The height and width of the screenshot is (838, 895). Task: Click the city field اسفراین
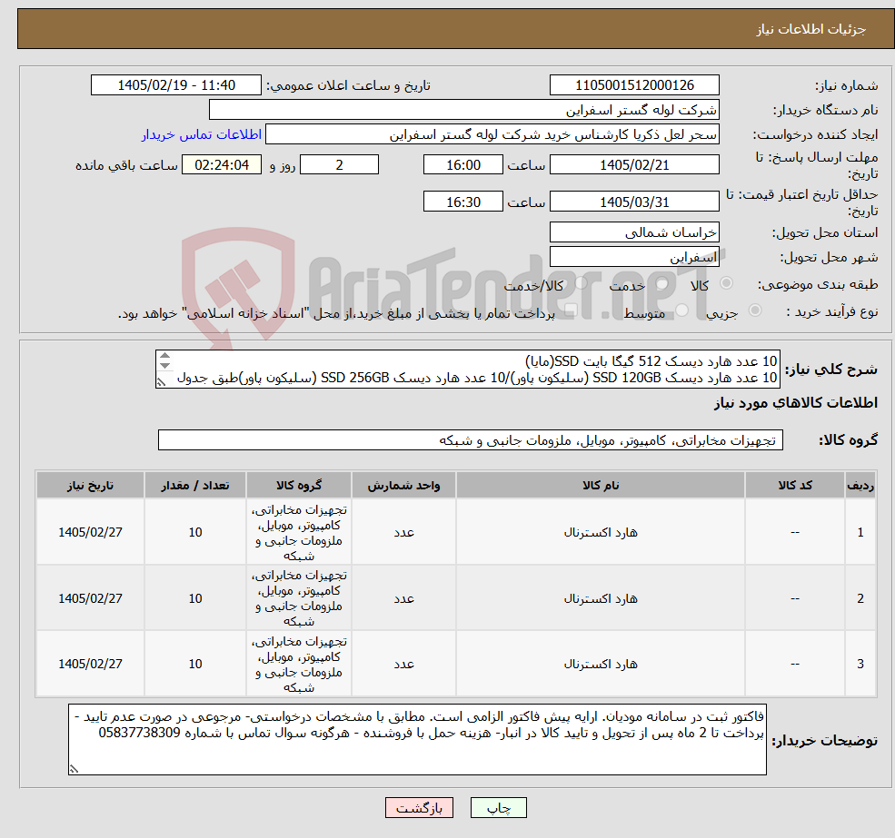pyautogui.click(x=634, y=257)
